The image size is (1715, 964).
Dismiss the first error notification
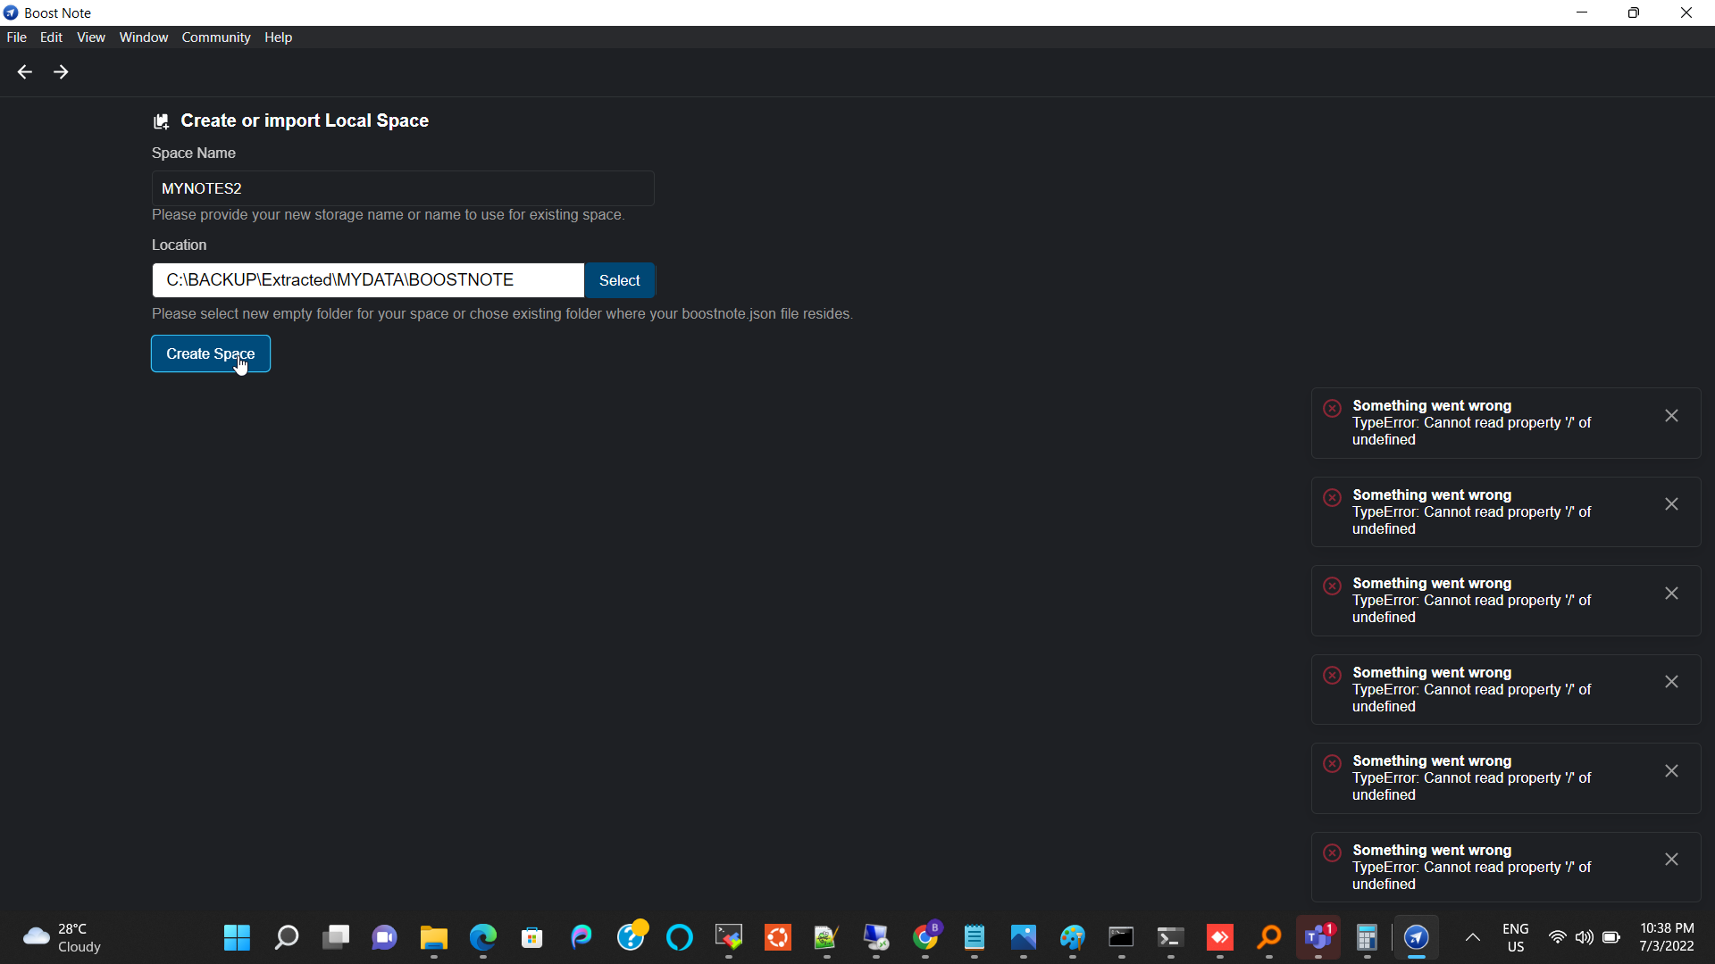point(1671,416)
